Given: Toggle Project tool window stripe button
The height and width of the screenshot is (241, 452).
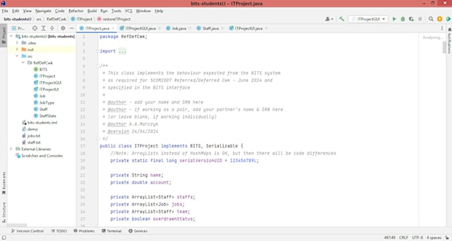Looking at the screenshot, I should (x=3, y=35).
